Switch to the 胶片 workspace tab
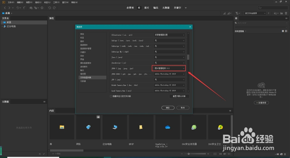Image resolution: width=290 pixels, height=158 pixels. (147, 8)
